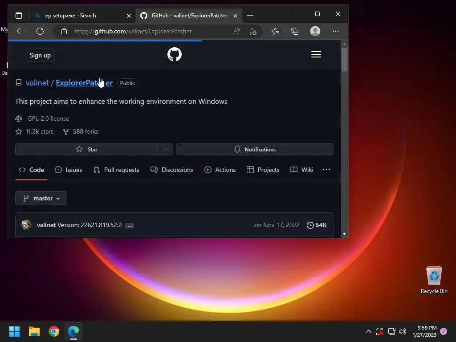456x342 pixels.
Task: Open a new browser tab
Action: (250, 16)
